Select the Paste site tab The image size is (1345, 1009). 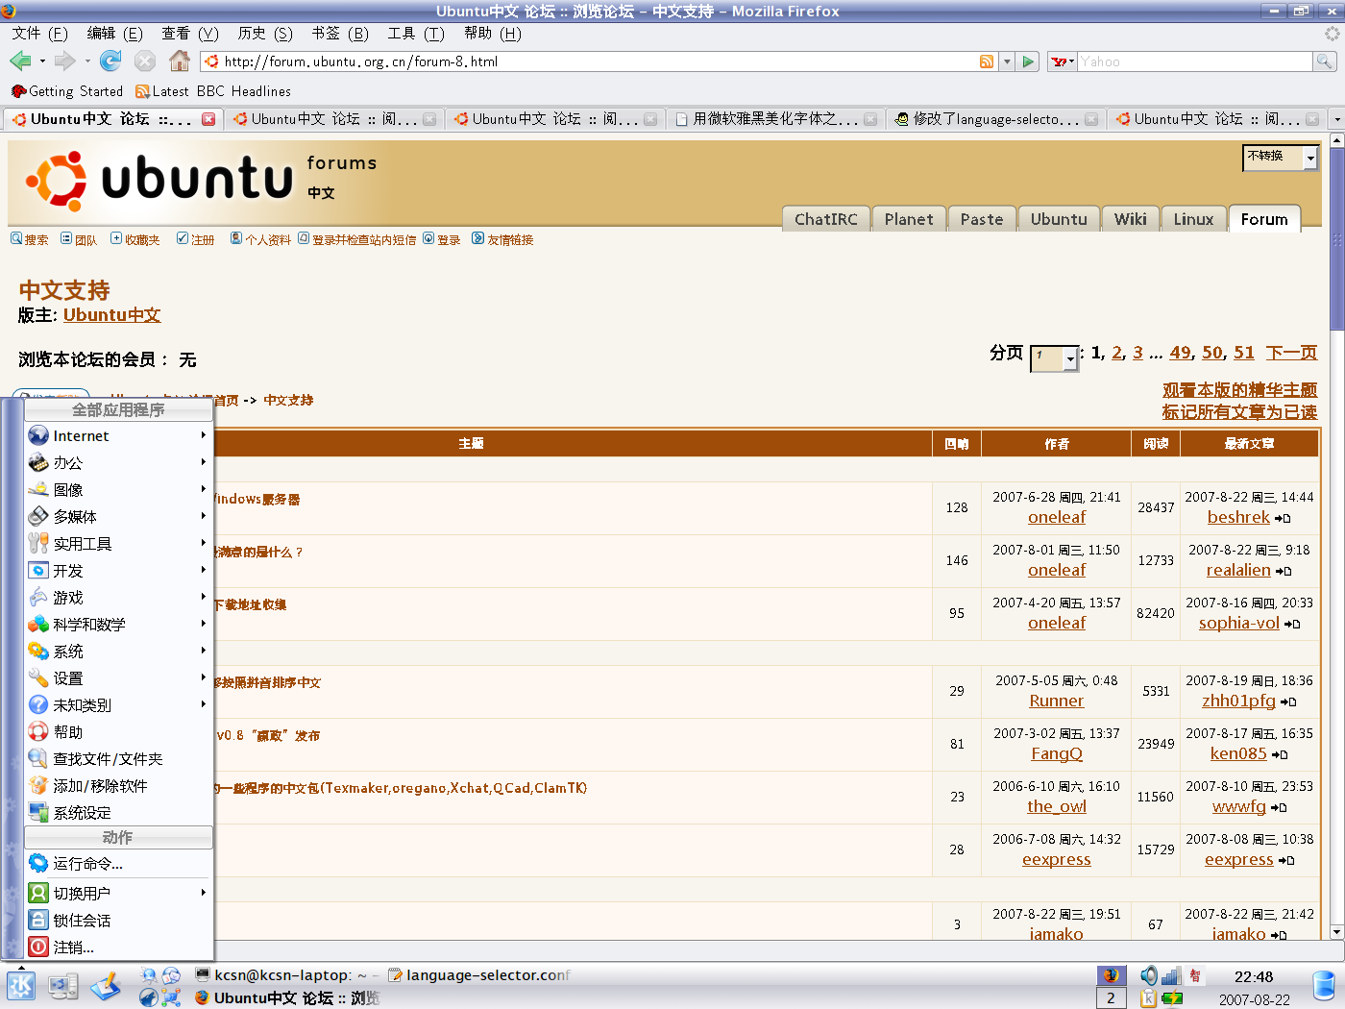coord(982,219)
